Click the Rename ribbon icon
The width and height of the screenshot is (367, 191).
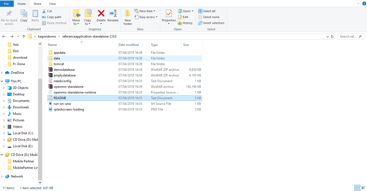click(x=113, y=13)
